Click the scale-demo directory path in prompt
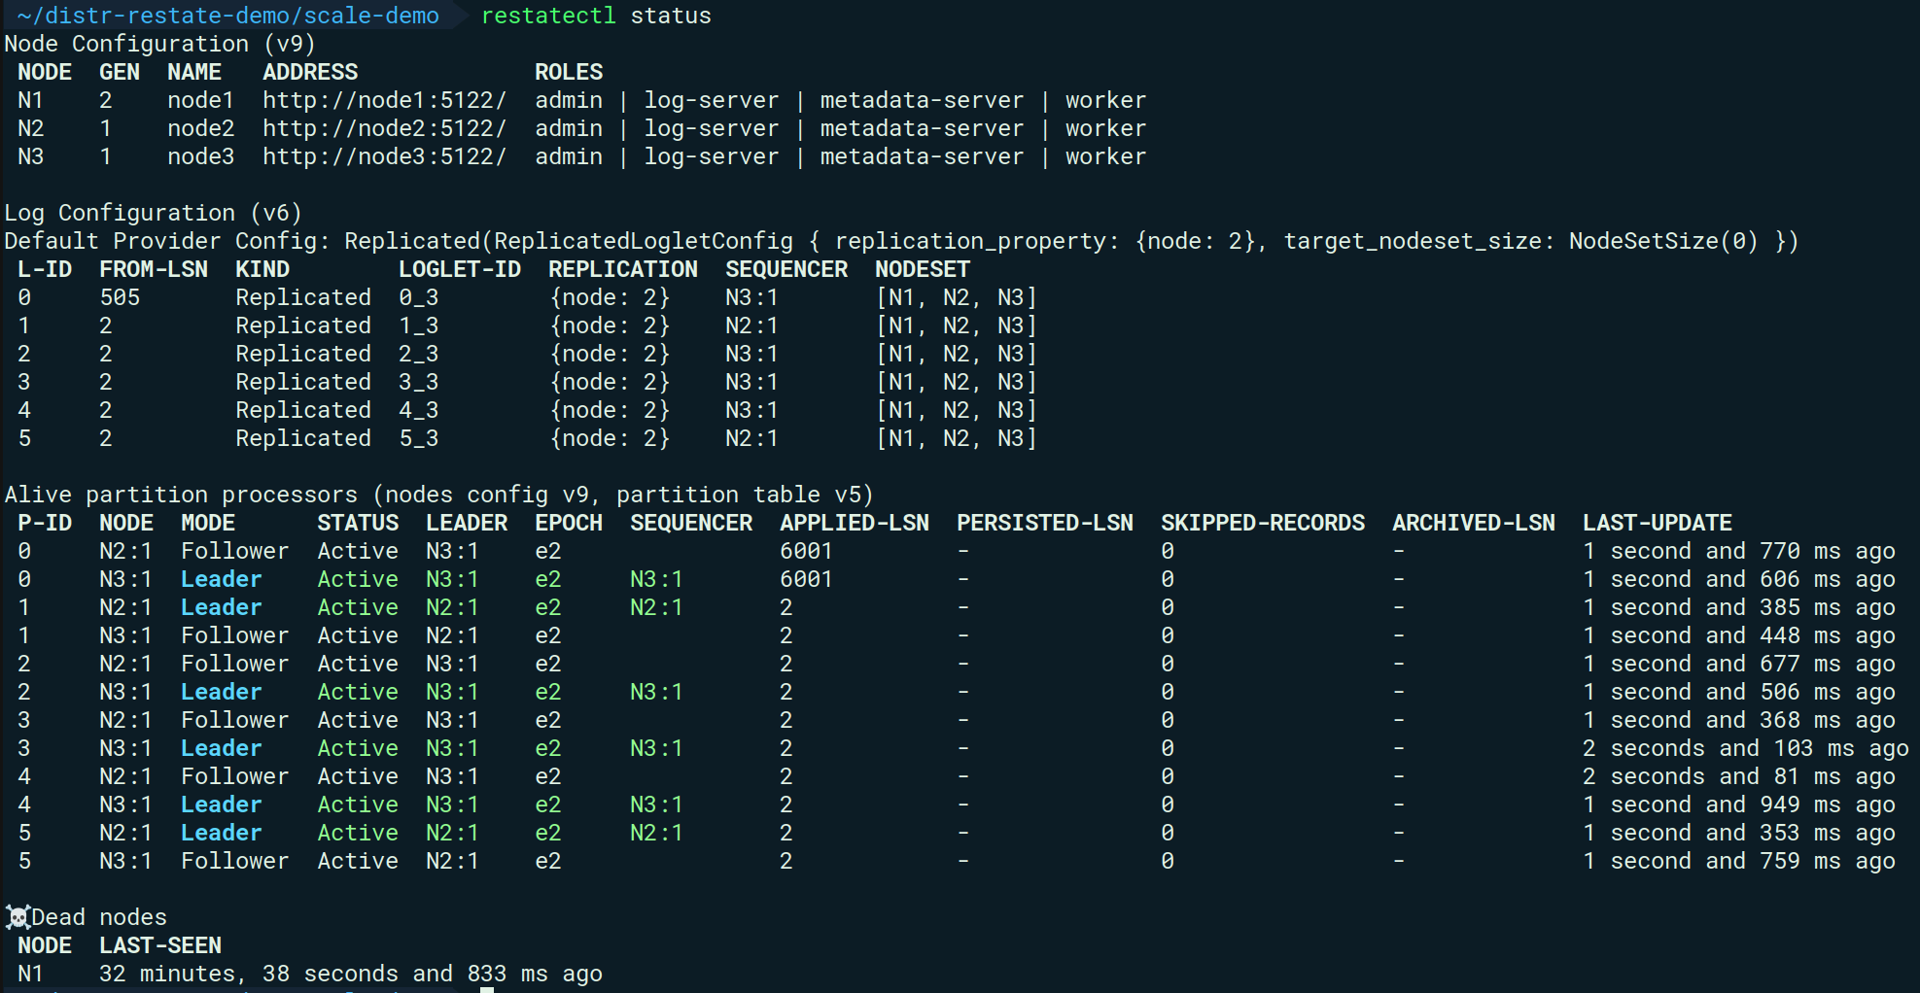Viewport: 1920px width, 993px height. tap(227, 16)
